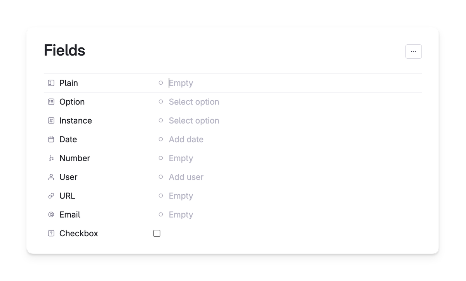Click the Plain text field type icon
466x281 pixels.
(x=51, y=83)
